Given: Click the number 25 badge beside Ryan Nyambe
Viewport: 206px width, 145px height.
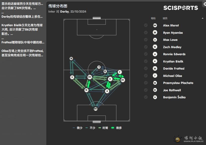Looking at the screenshot, I should coord(155,33).
